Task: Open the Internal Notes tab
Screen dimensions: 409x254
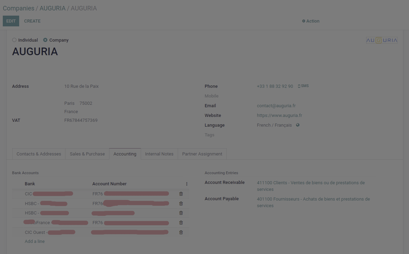Action: (x=159, y=154)
